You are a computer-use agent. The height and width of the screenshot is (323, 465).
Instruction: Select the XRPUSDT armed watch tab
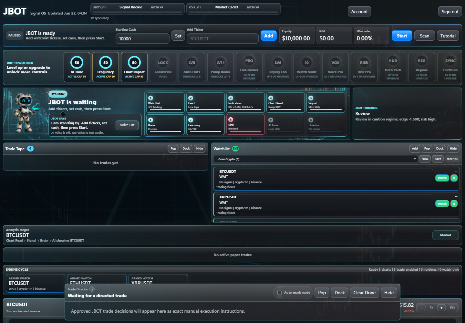point(158,279)
